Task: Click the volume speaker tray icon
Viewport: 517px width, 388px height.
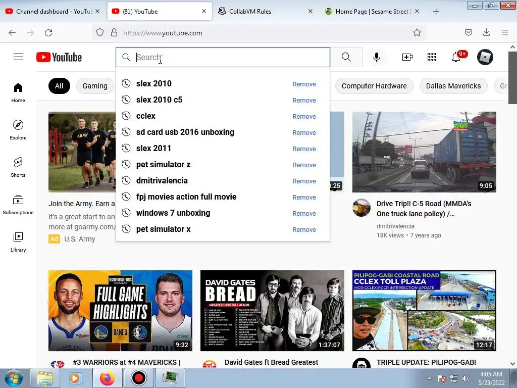Action: tap(466, 378)
